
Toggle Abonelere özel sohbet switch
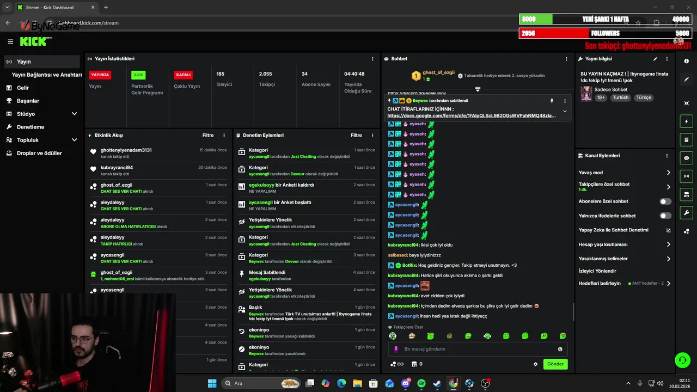pos(665,201)
